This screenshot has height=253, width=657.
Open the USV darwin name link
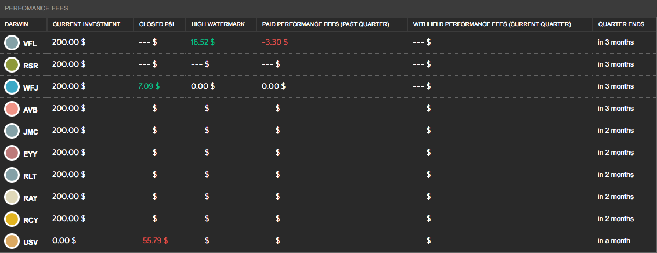(x=30, y=241)
